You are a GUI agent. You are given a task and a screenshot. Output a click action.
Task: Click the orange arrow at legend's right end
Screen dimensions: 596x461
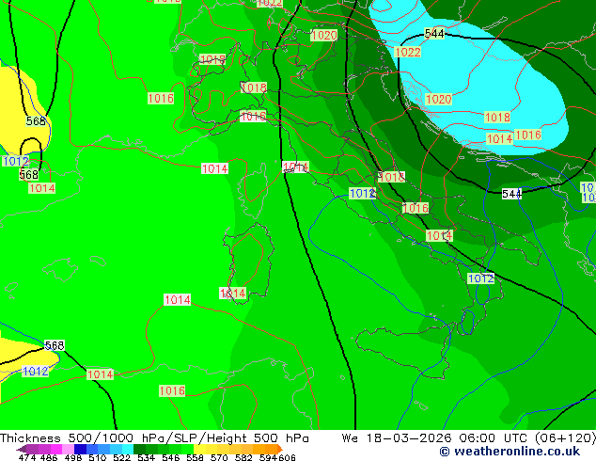[x=280, y=449]
